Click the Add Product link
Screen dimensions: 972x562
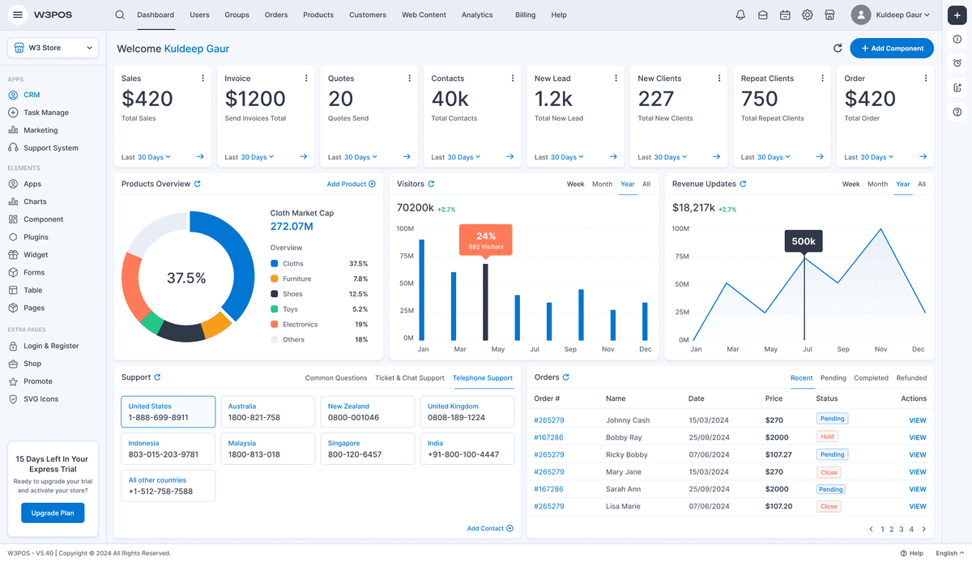tap(352, 184)
